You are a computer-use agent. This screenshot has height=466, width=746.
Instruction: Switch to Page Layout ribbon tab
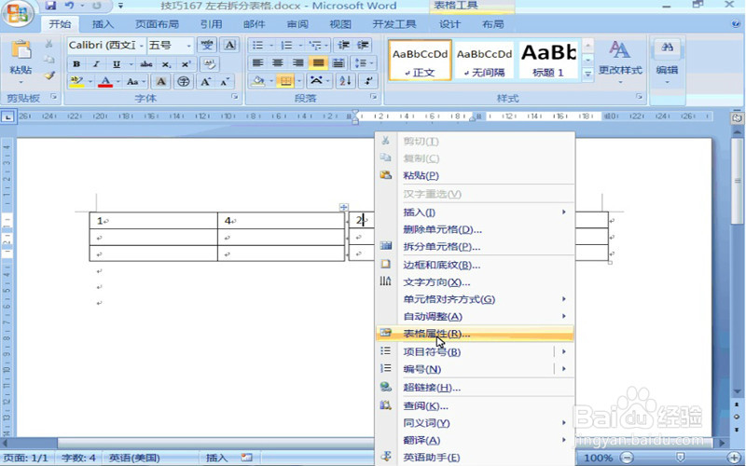(157, 24)
